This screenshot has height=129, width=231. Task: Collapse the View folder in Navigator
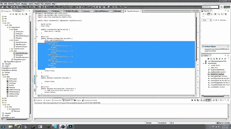point(10,51)
